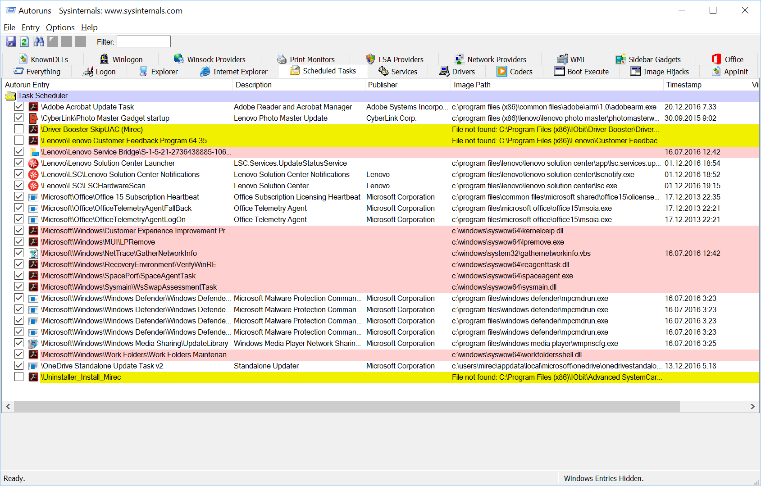Open the Entry menu

tap(30, 27)
